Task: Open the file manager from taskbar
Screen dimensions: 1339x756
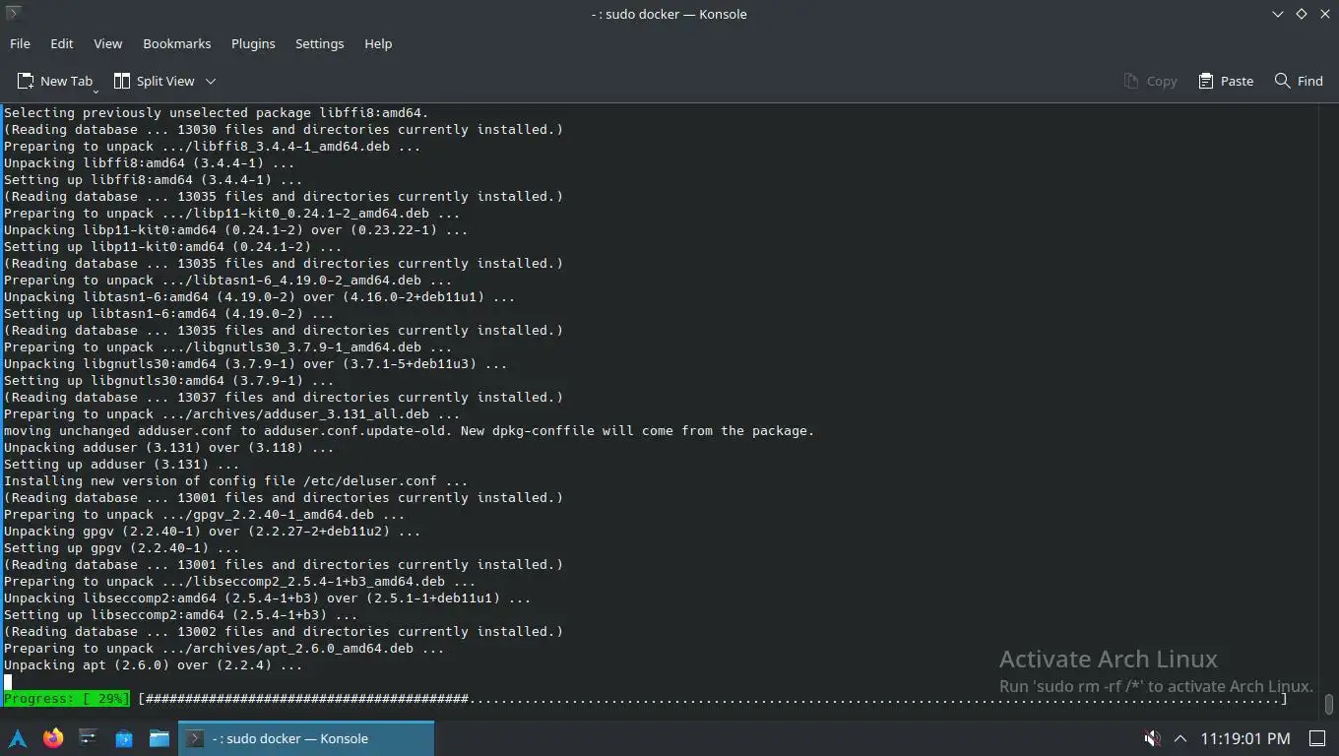Action: [159, 738]
